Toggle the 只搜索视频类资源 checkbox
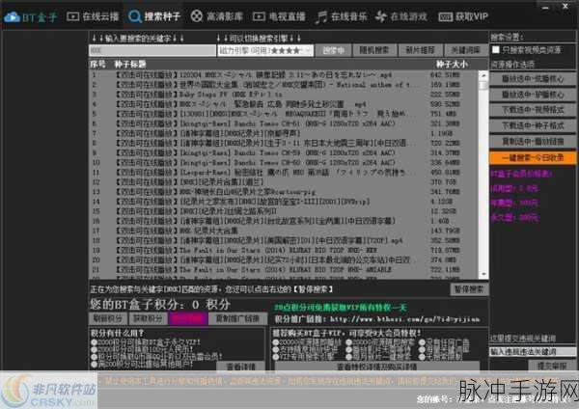This screenshot has width=579, height=409. (496, 50)
